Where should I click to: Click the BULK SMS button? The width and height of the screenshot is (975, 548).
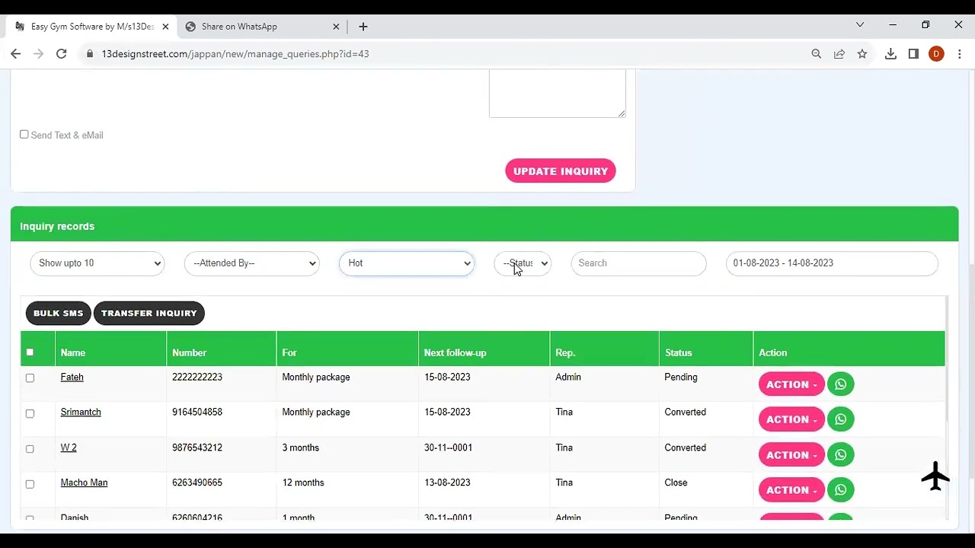pos(58,313)
